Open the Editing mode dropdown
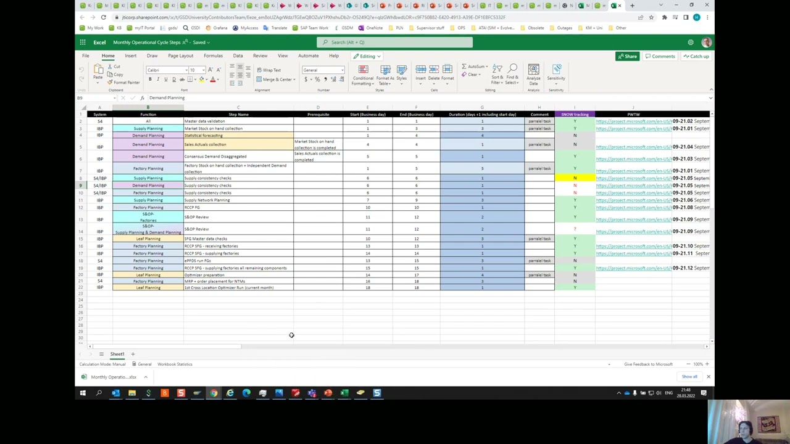 [x=367, y=56]
